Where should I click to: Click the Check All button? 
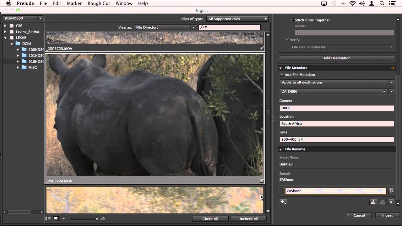coord(210,219)
